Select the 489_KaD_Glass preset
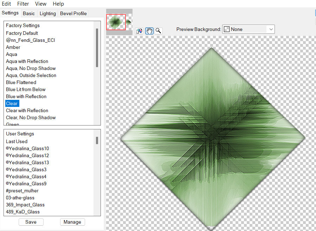 click(x=23, y=212)
